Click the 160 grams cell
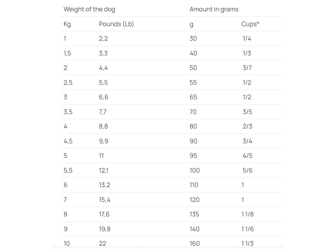336x252 pixels. [194, 243]
